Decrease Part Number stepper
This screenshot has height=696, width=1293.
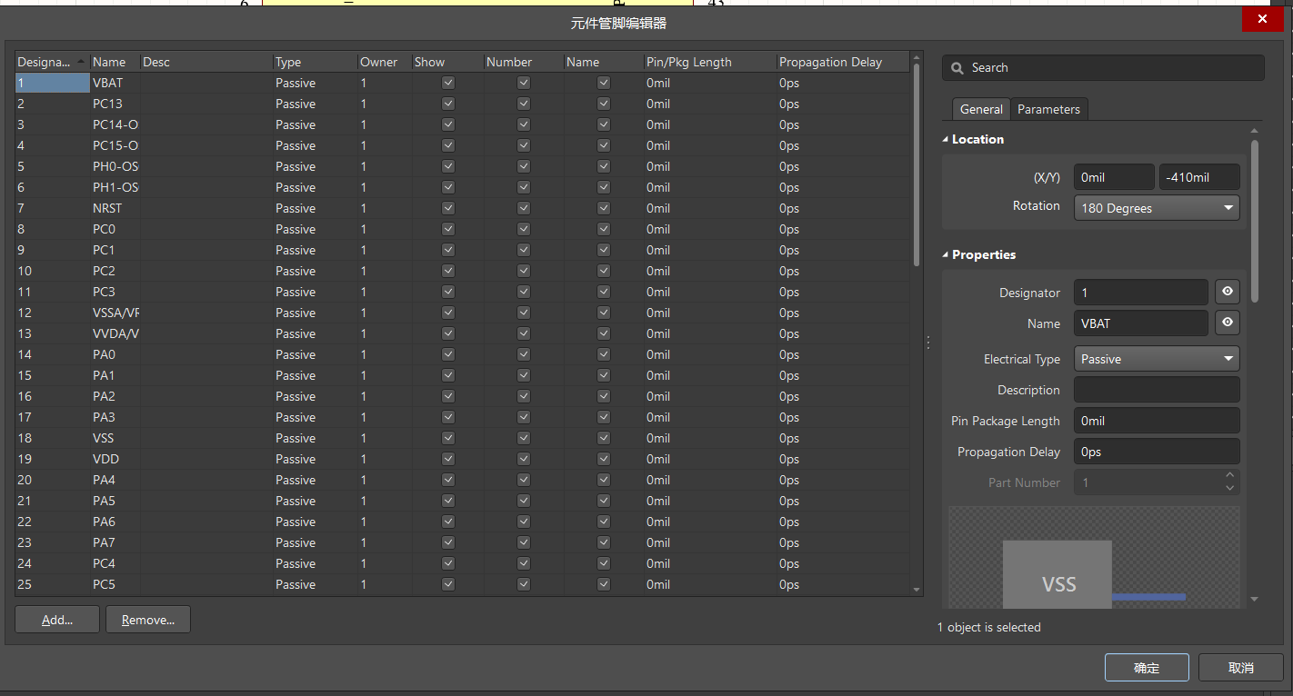coord(1229,489)
